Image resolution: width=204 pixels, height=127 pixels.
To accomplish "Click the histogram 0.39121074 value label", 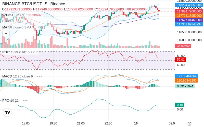I will pyautogui.click(x=185, y=86).
